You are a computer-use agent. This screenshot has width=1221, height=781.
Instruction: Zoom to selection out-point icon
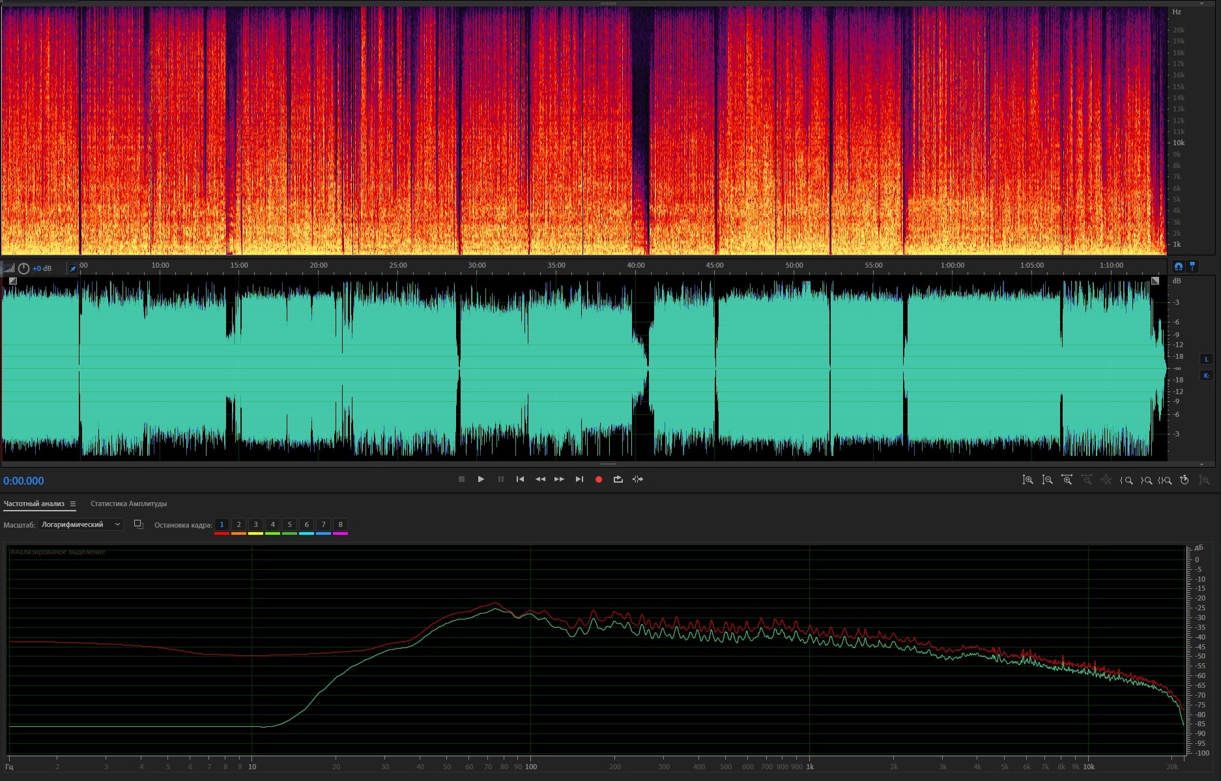click(1145, 480)
